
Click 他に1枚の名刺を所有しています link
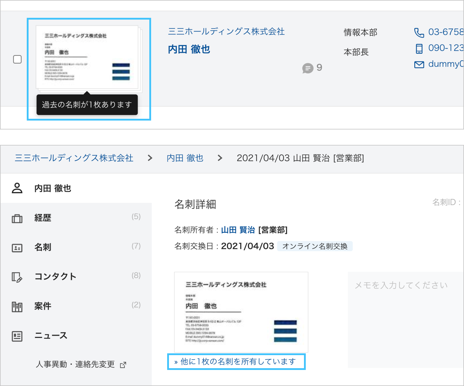click(235, 362)
